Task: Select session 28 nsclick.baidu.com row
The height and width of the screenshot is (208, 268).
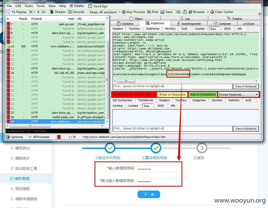Action: [x=55, y=117]
